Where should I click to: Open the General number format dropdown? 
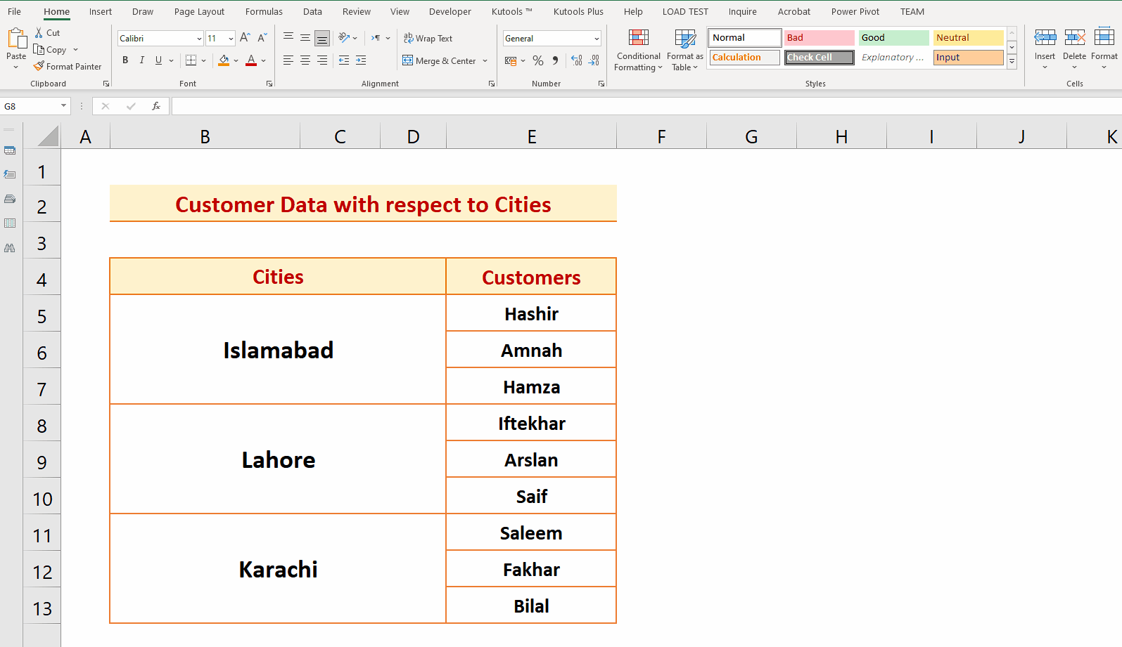coord(597,39)
